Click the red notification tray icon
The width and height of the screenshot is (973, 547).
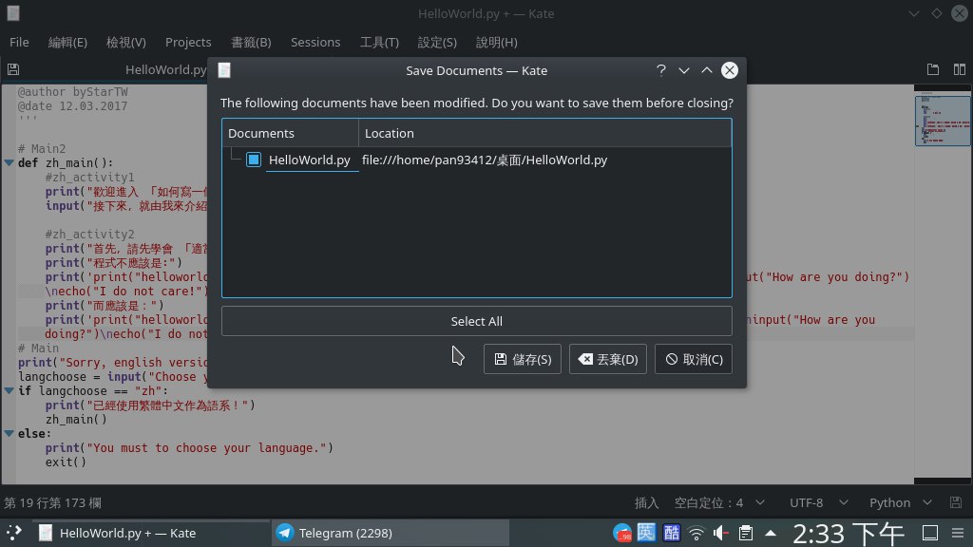click(x=621, y=533)
